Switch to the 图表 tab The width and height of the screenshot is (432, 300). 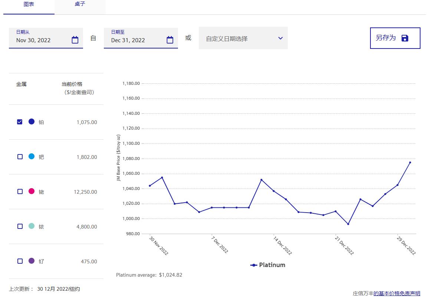click(29, 4)
